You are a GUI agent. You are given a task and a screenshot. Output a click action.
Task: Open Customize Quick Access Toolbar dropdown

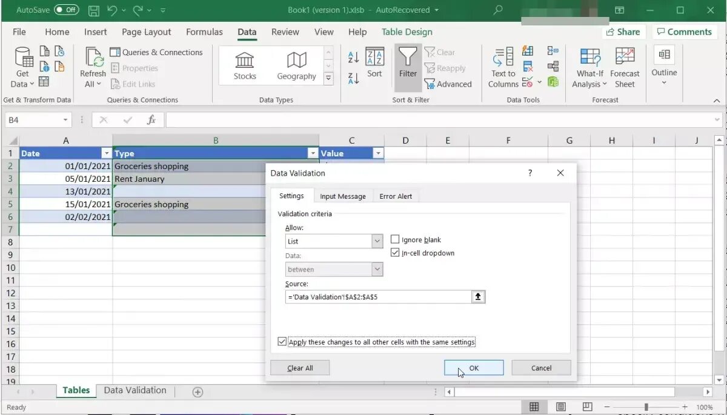pos(163,10)
